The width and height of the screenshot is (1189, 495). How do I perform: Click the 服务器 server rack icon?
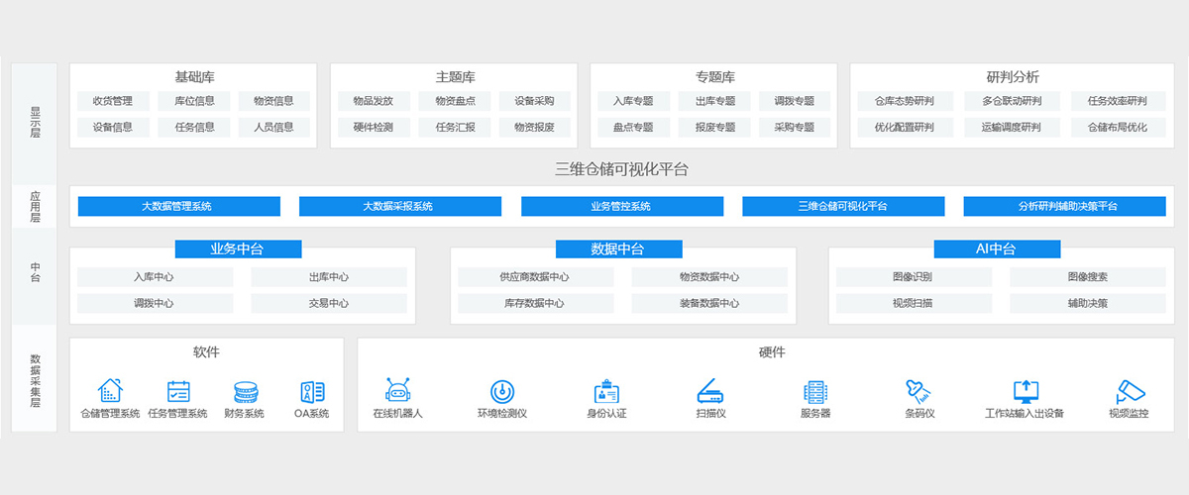coord(815,391)
